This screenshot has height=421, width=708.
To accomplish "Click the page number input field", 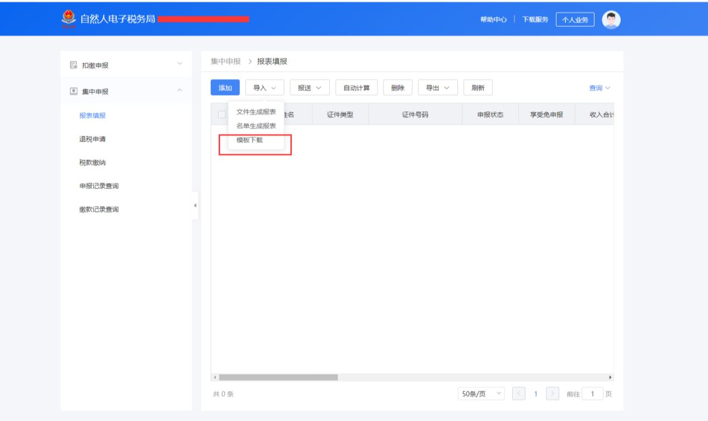I will (x=592, y=394).
